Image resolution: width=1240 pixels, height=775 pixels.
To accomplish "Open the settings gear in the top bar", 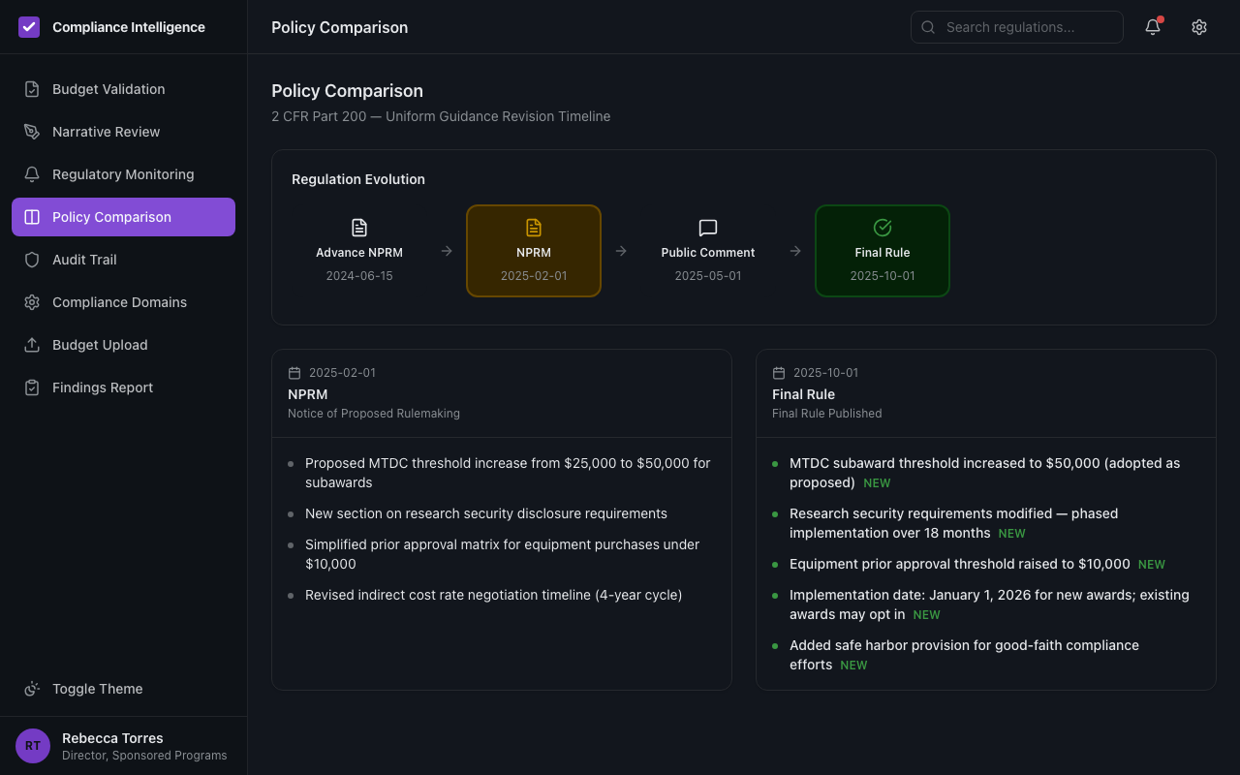I will tap(1198, 26).
